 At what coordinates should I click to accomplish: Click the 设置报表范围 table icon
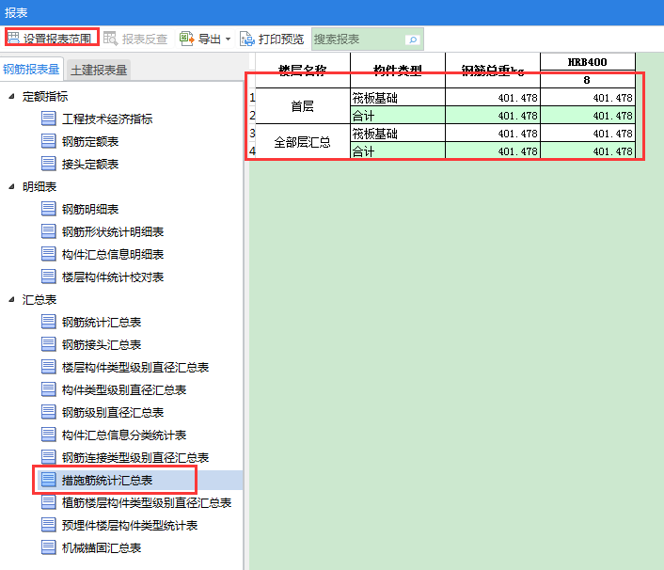point(13,39)
